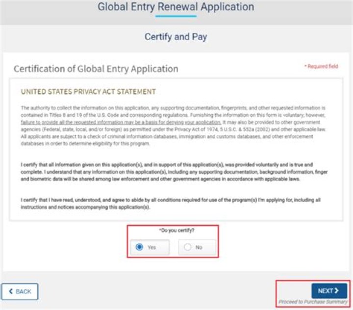This screenshot has width=353, height=310.
Task: Click the "No" text label
Action: tap(199, 248)
